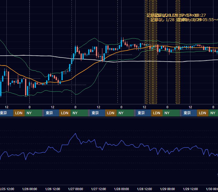Click the 1/28 12:00 time axis label

[x=145, y=189]
